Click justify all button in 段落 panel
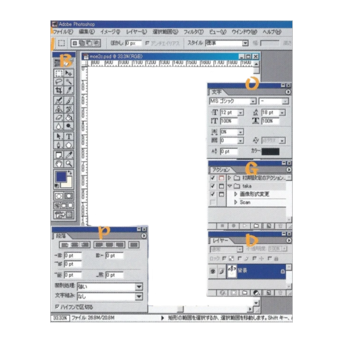The image size is (343, 343). (134, 245)
